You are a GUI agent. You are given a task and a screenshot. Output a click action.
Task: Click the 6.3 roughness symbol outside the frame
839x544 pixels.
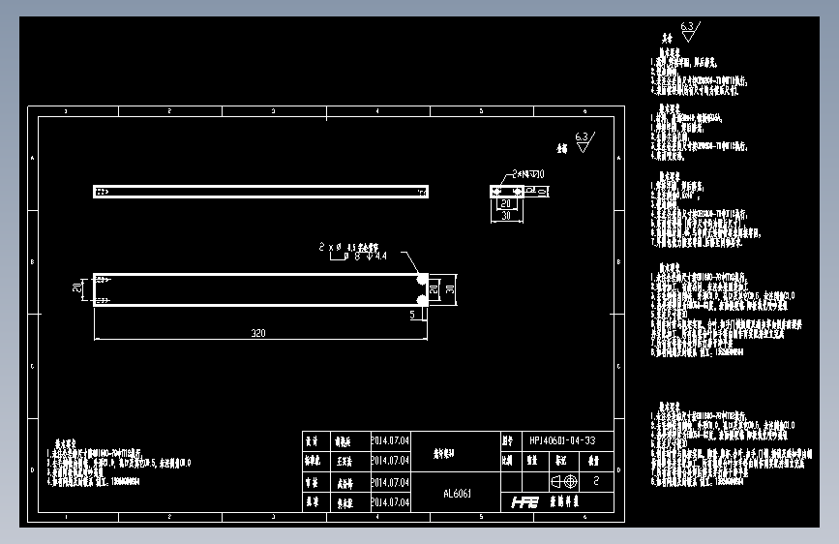pos(690,32)
